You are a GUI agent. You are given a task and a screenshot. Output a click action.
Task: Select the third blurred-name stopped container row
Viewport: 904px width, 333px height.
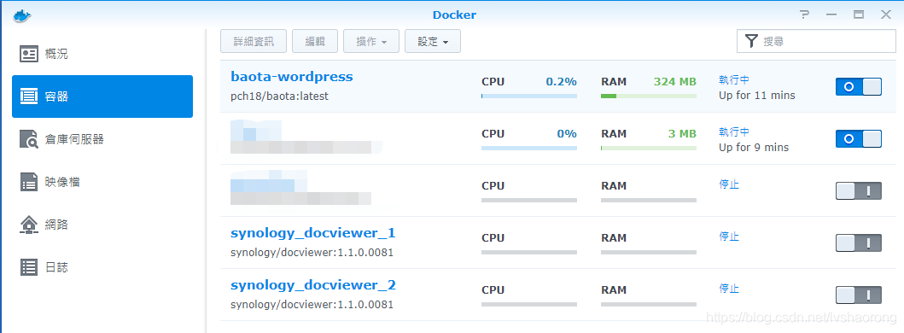pyautogui.click(x=558, y=190)
